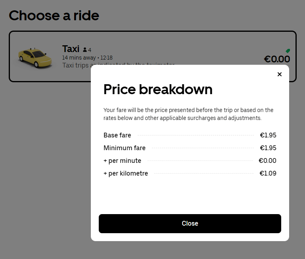Click the fare explanation paragraph text
This screenshot has width=305, height=259.
(x=188, y=114)
